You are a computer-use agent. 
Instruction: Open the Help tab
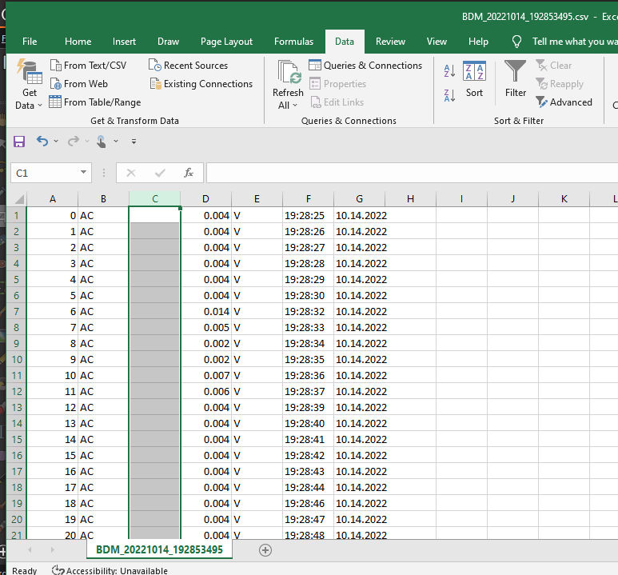point(478,42)
